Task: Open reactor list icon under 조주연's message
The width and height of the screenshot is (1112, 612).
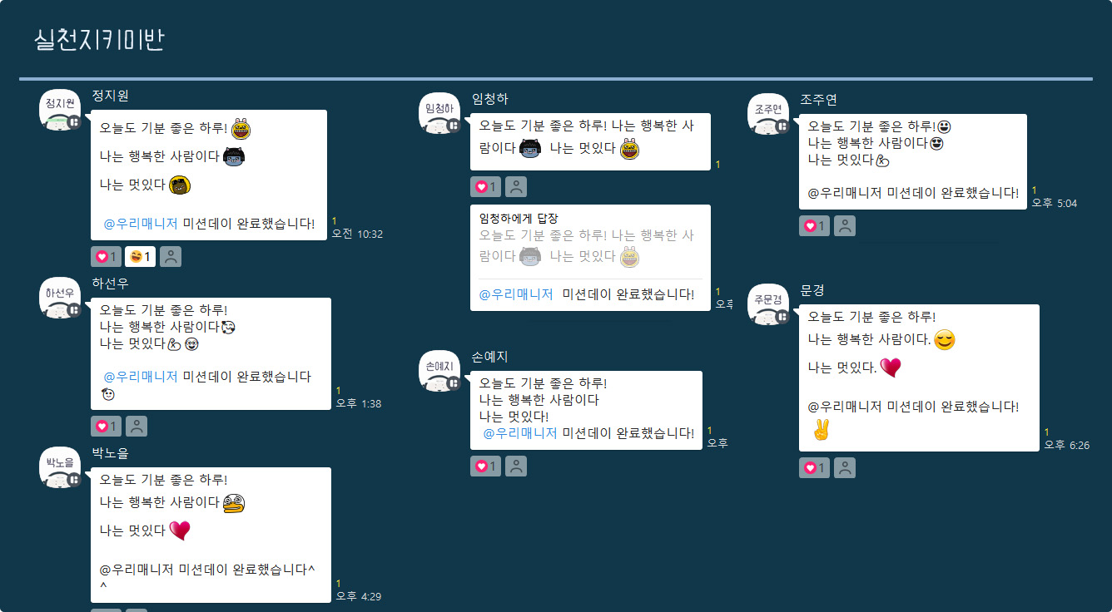Action: click(x=845, y=226)
